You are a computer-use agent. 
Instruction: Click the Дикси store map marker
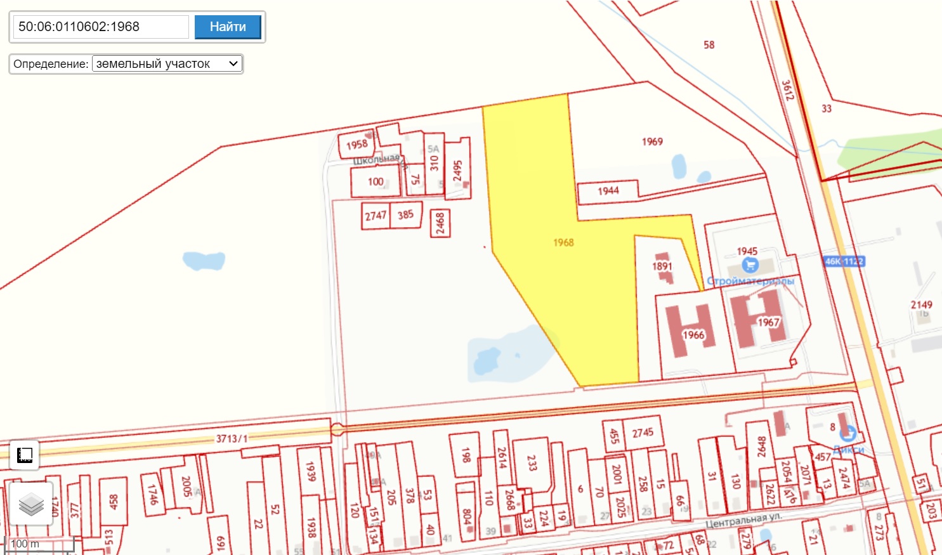click(847, 434)
